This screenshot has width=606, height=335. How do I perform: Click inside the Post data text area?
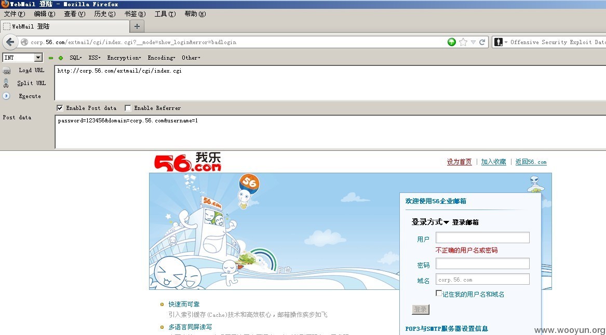click(x=330, y=132)
